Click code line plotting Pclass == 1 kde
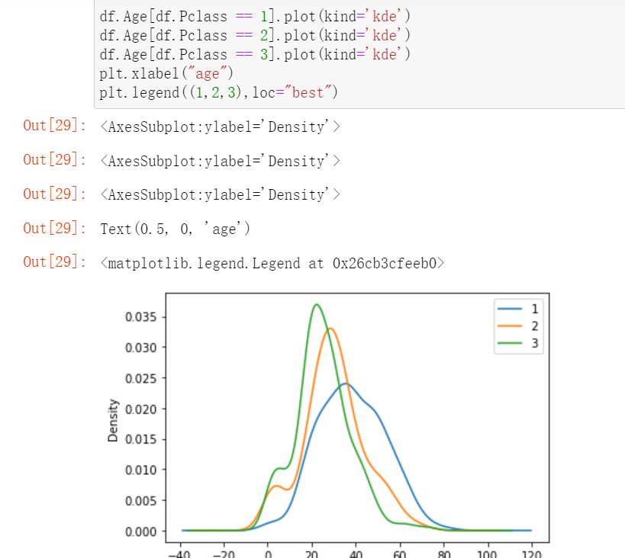Screen dimensions: 625x558 point(255,16)
